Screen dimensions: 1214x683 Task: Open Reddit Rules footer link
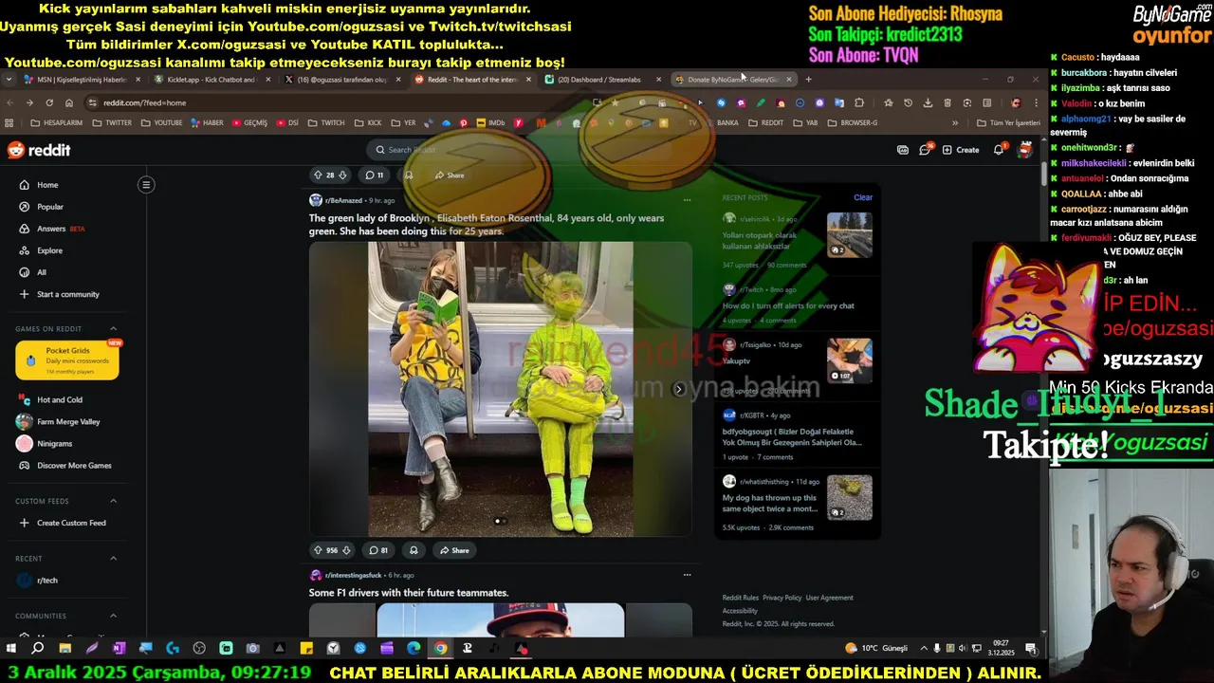741,598
